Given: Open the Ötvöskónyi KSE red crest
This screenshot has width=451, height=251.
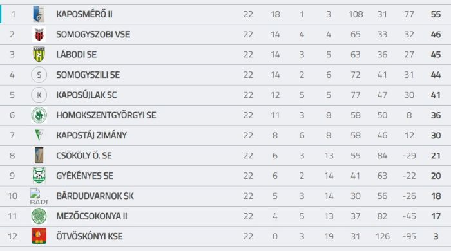Looking at the screenshot, I should tap(39, 236).
